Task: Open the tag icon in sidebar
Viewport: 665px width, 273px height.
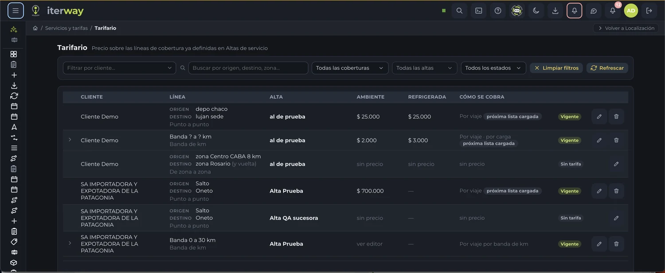Action: click(14, 242)
